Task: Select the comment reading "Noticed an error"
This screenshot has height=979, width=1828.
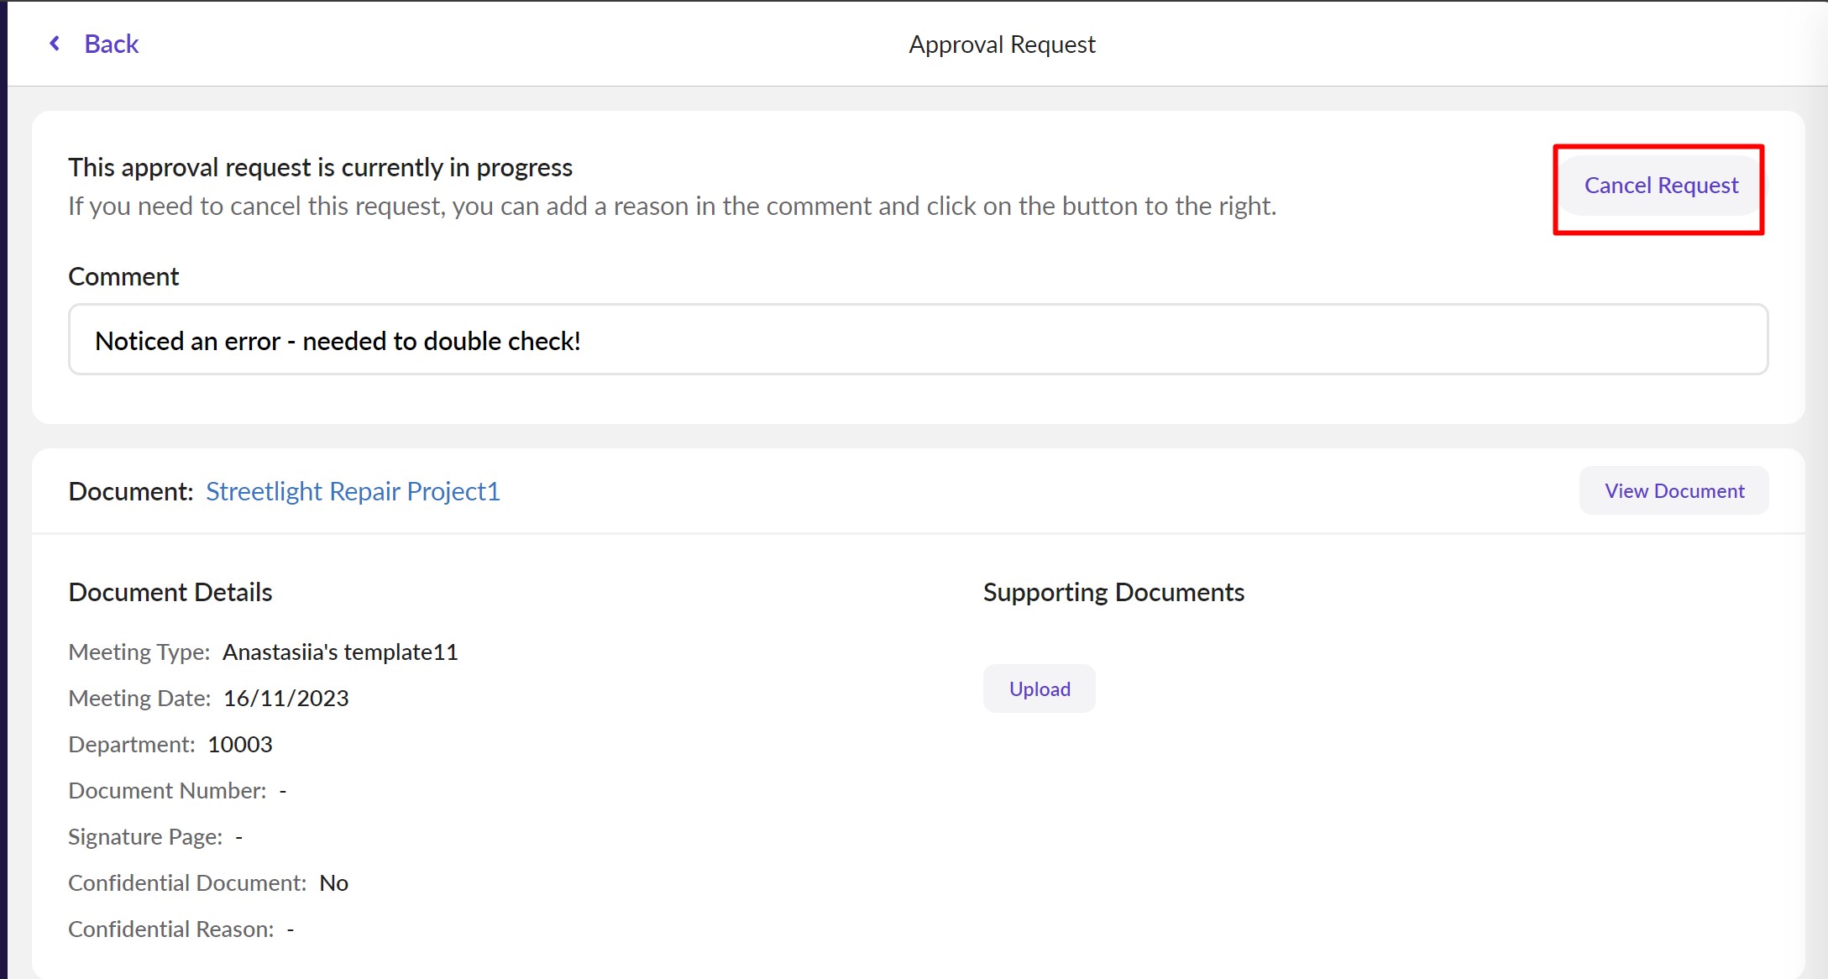Action: [x=336, y=341]
